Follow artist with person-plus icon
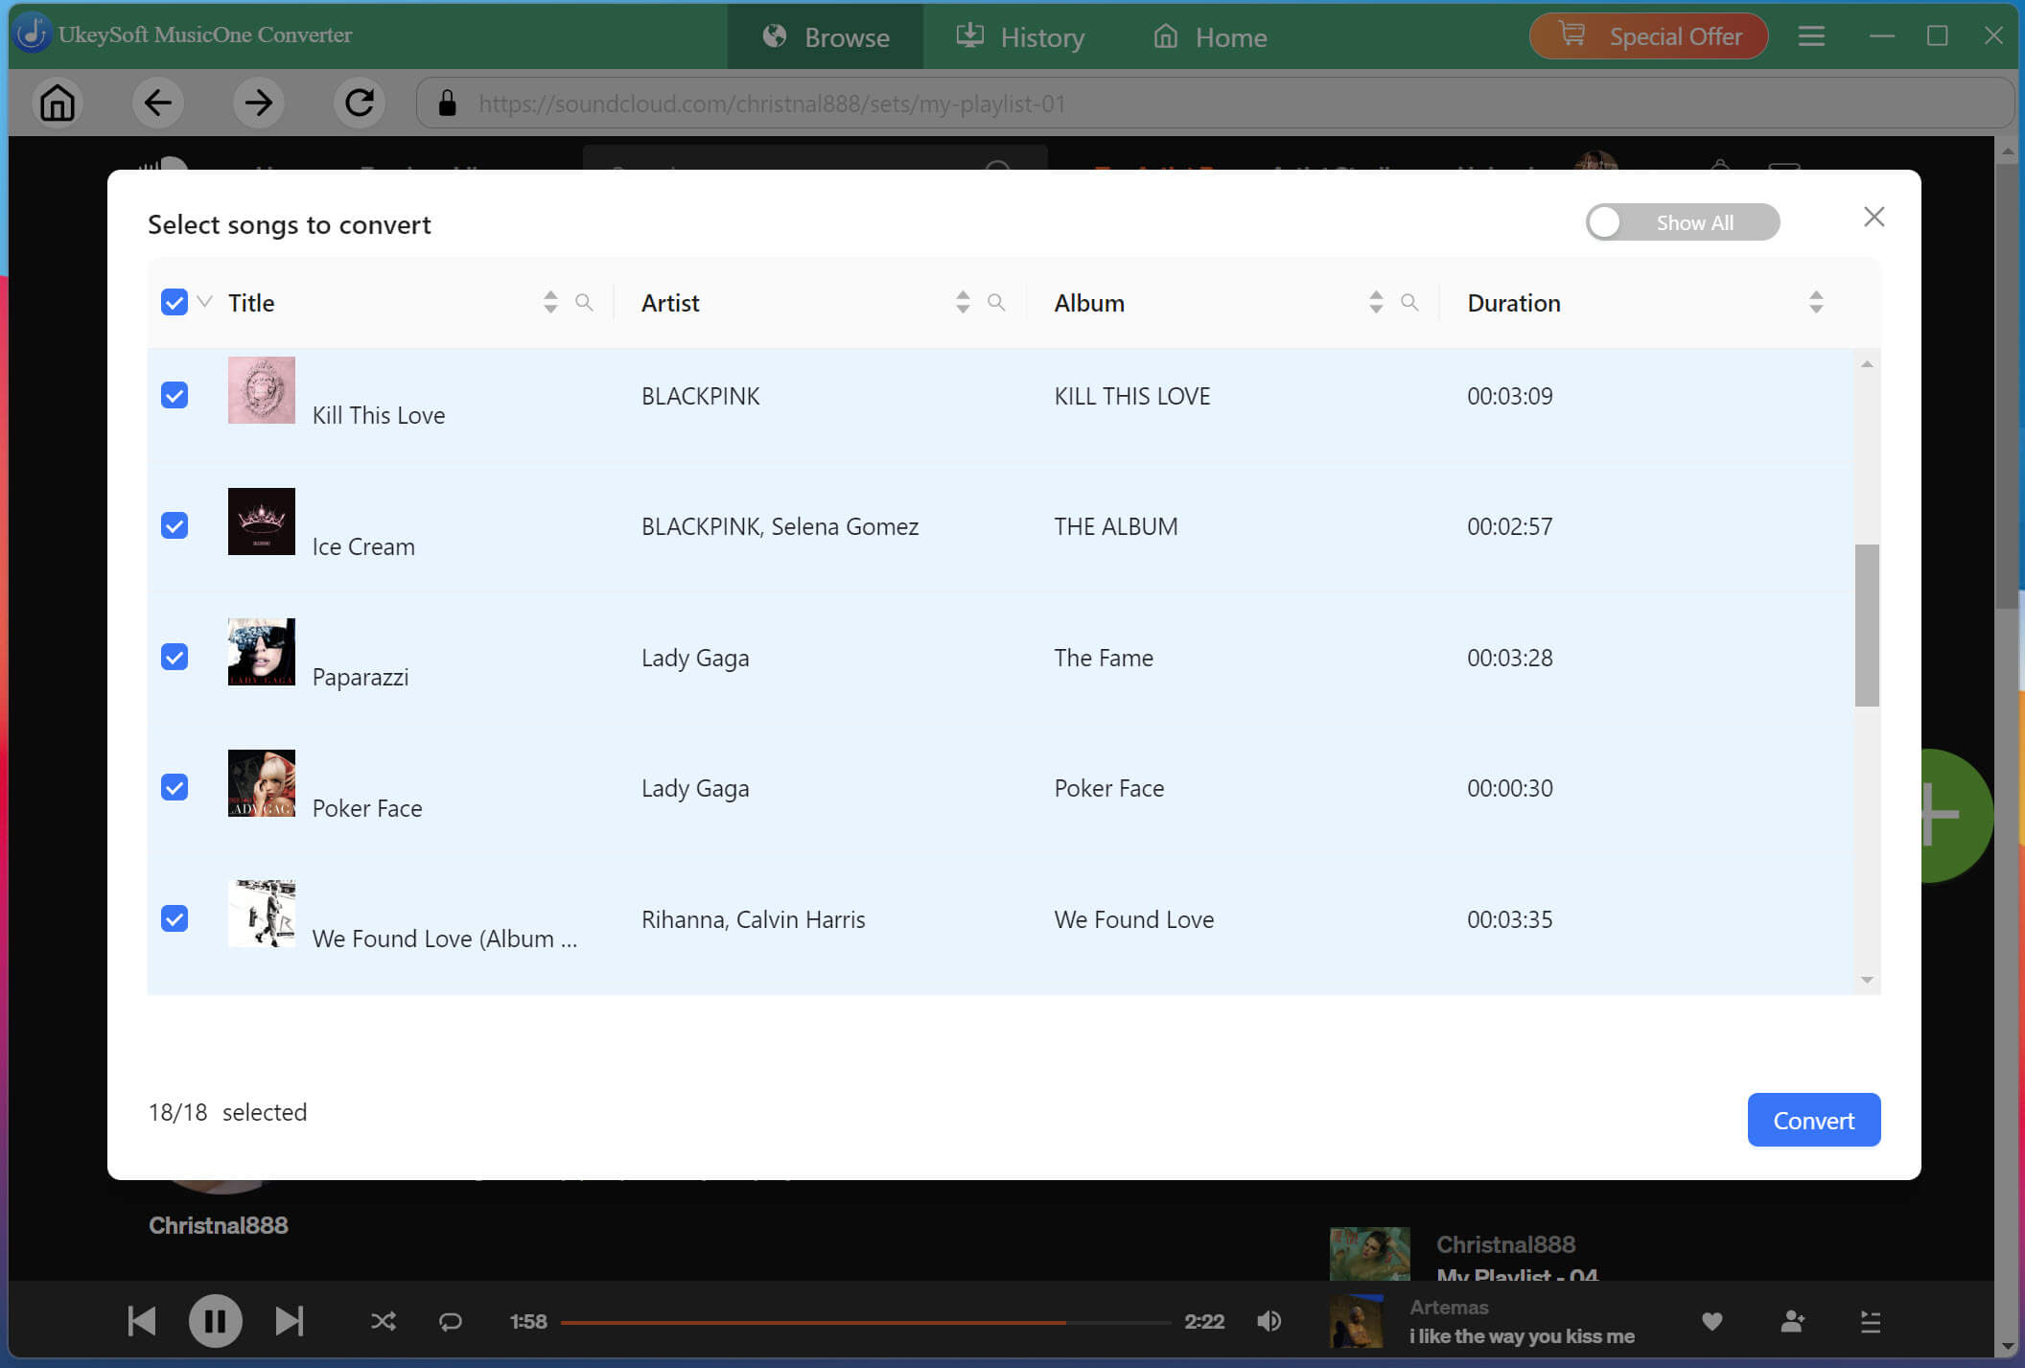The image size is (2025, 1368). coord(1792,1322)
